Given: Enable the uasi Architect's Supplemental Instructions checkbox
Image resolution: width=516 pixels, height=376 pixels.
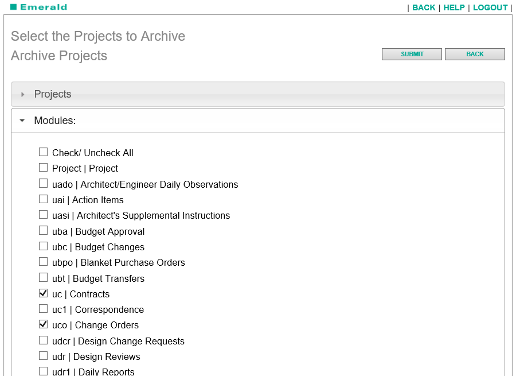Looking at the screenshot, I should [44, 215].
